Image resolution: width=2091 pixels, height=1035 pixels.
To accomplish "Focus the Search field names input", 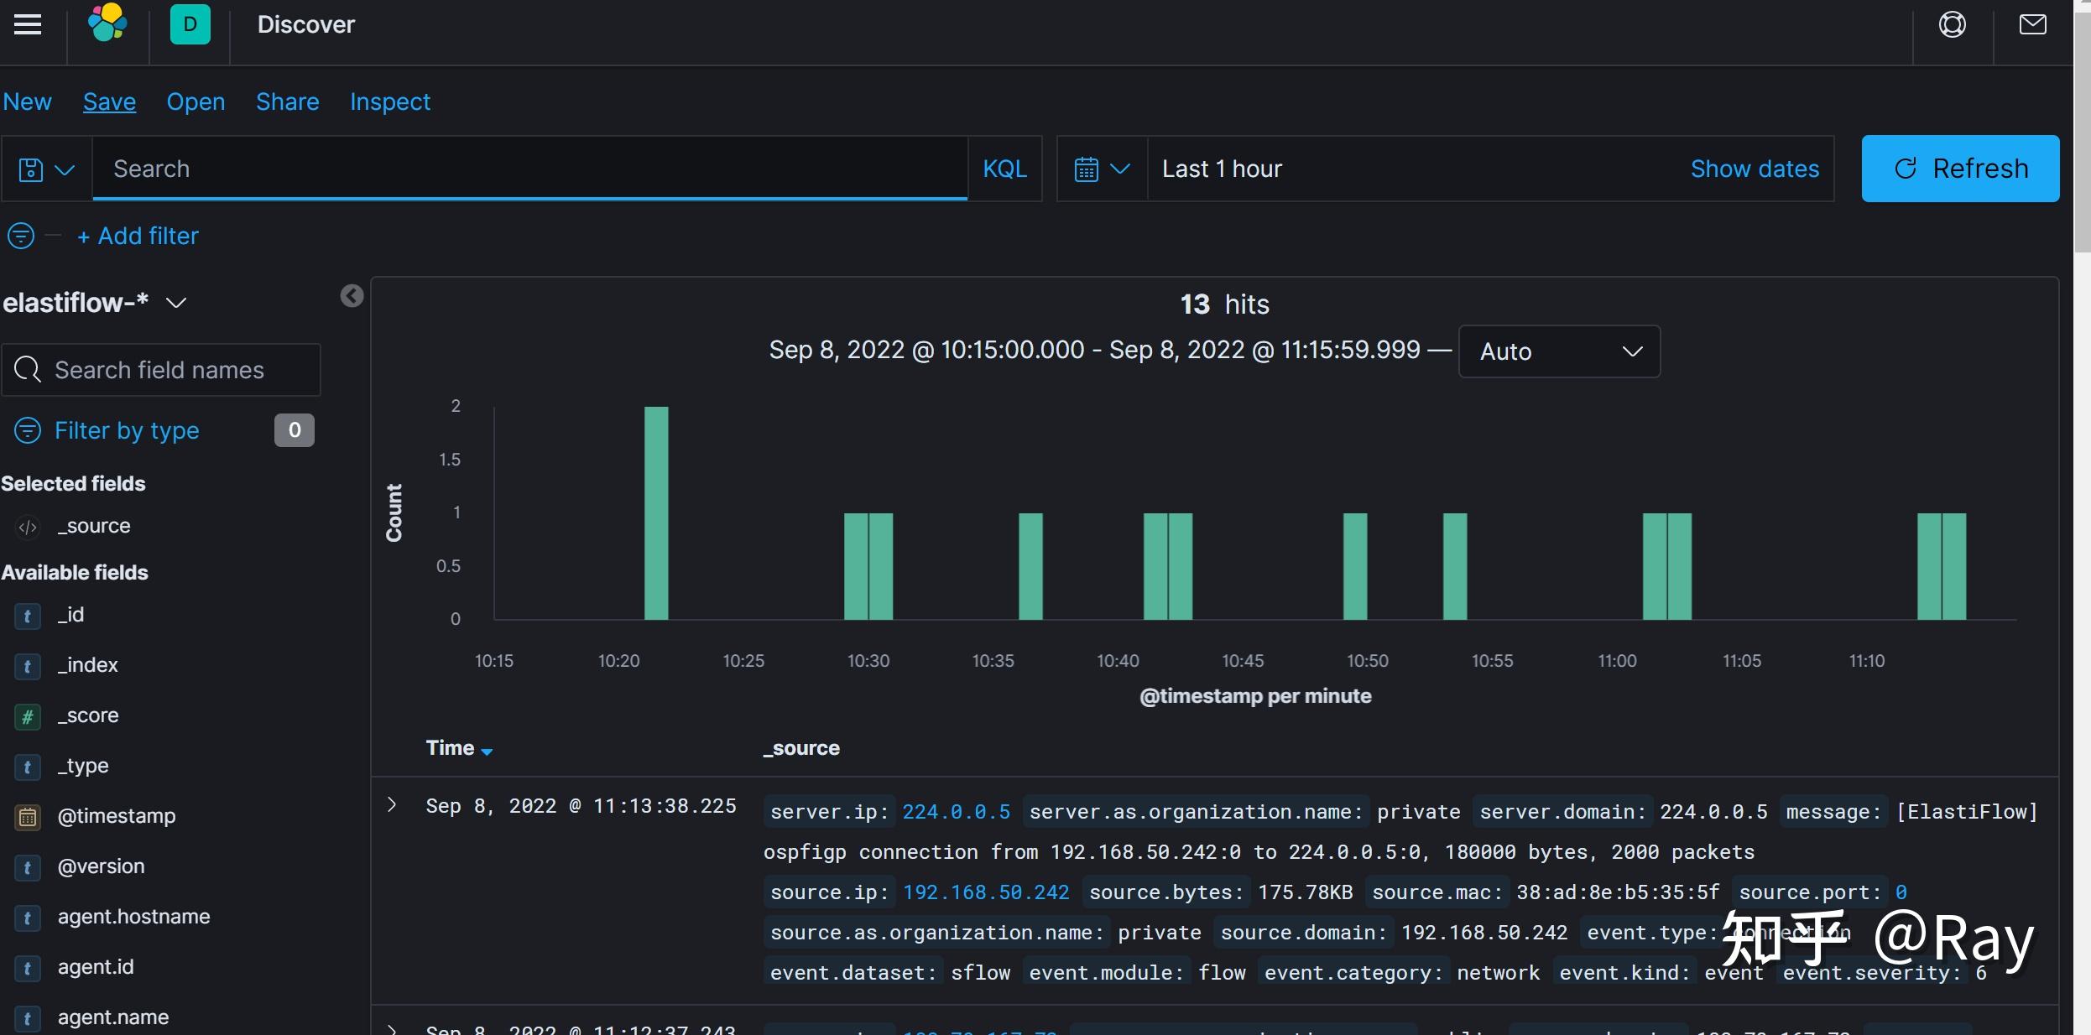I will pos(161,369).
